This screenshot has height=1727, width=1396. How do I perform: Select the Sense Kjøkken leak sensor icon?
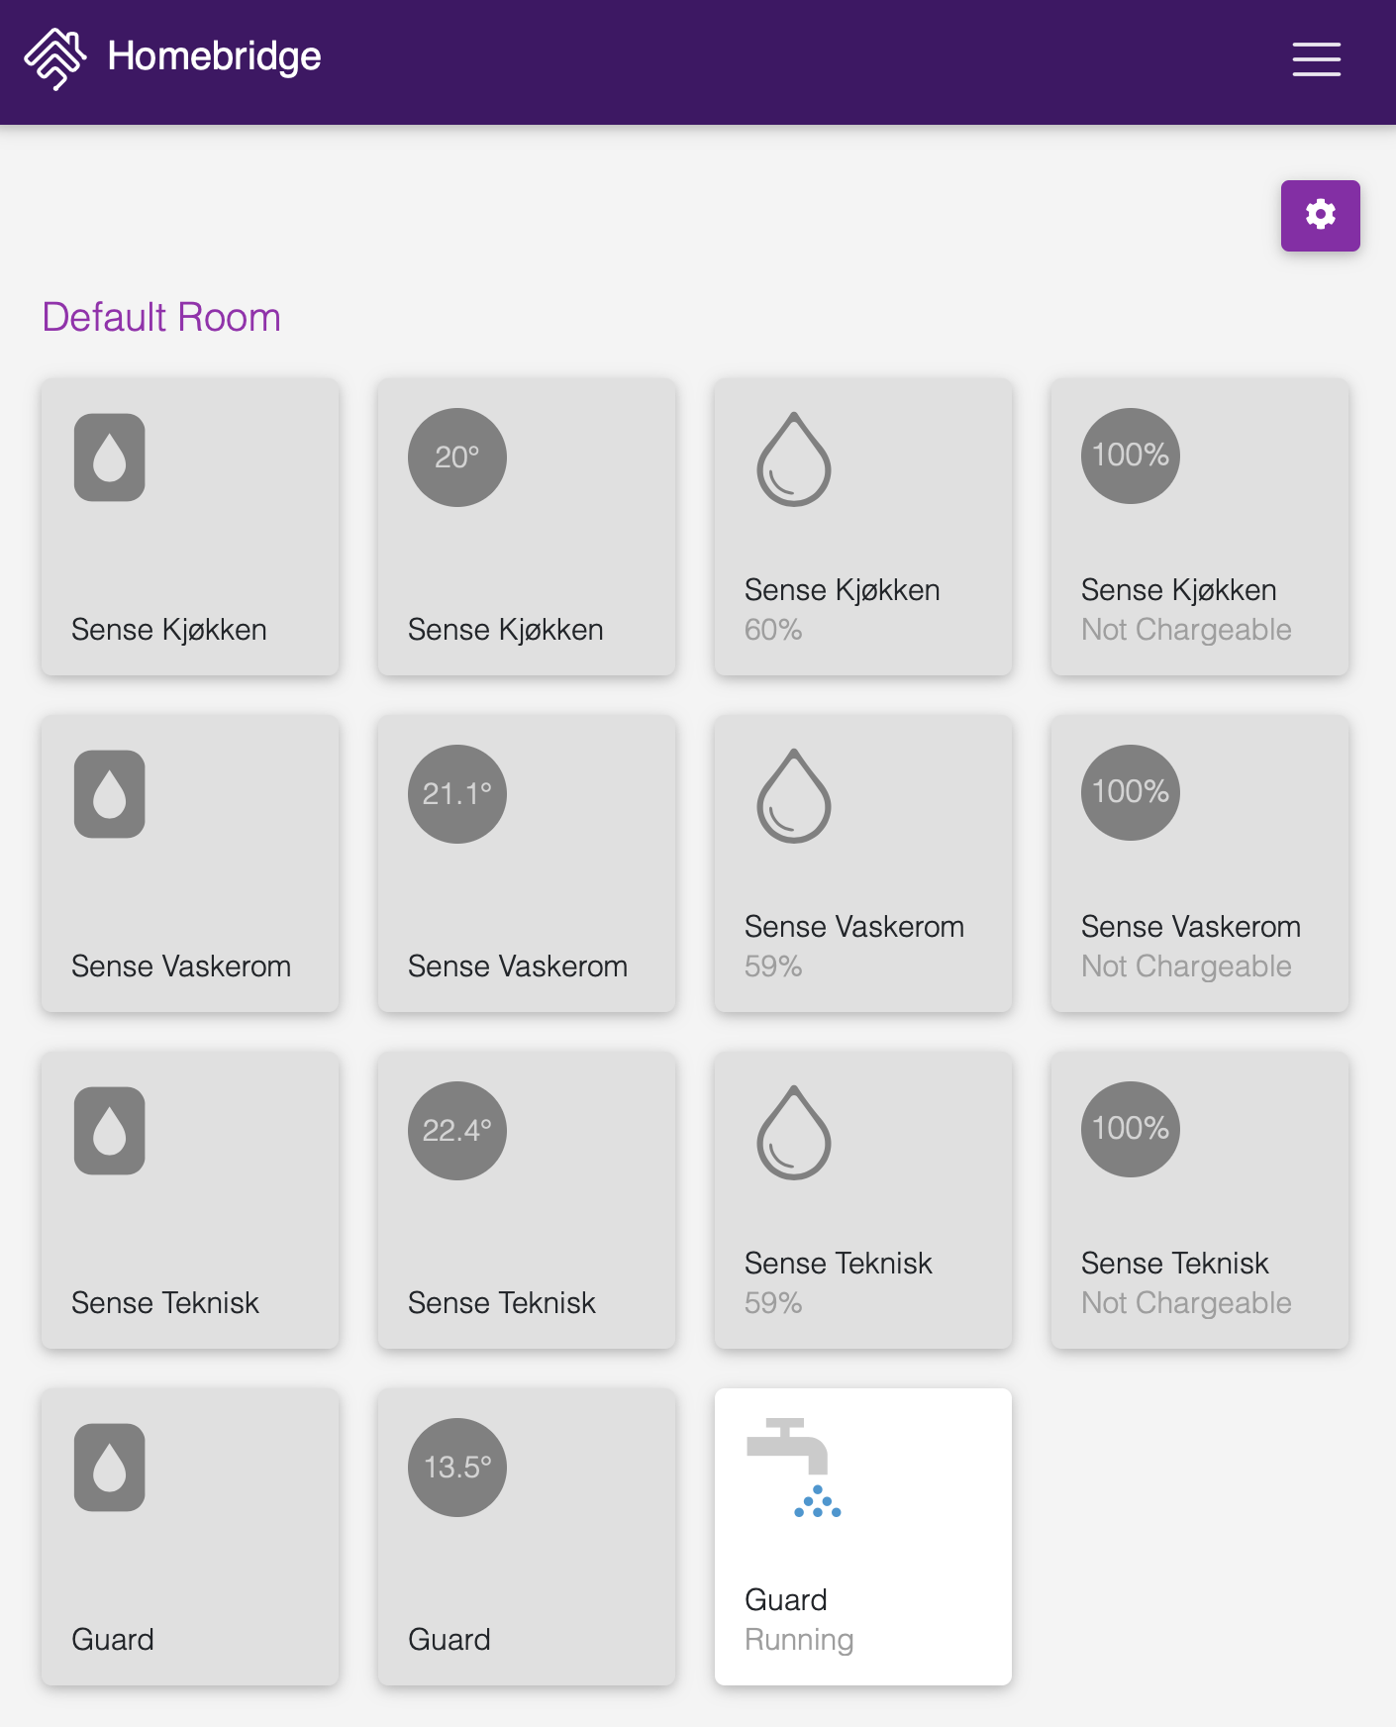point(110,457)
